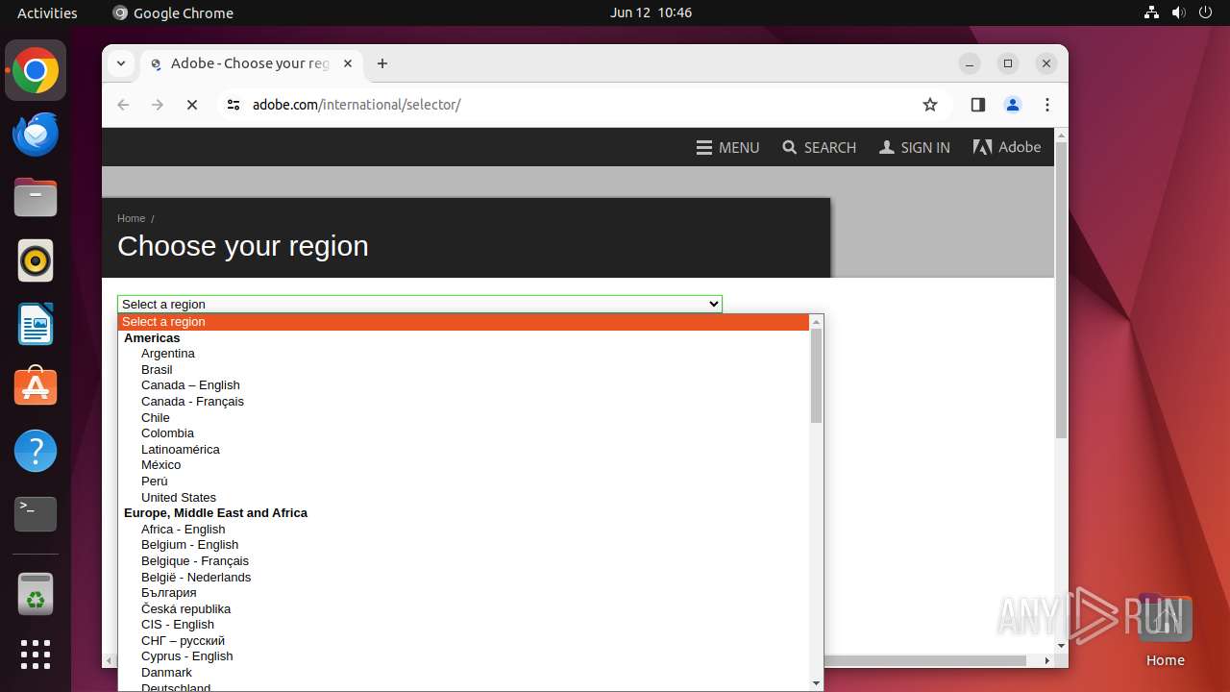This screenshot has width=1230, height=692.
Task: Pick Belgique - Français
Action: coord(463,561)
